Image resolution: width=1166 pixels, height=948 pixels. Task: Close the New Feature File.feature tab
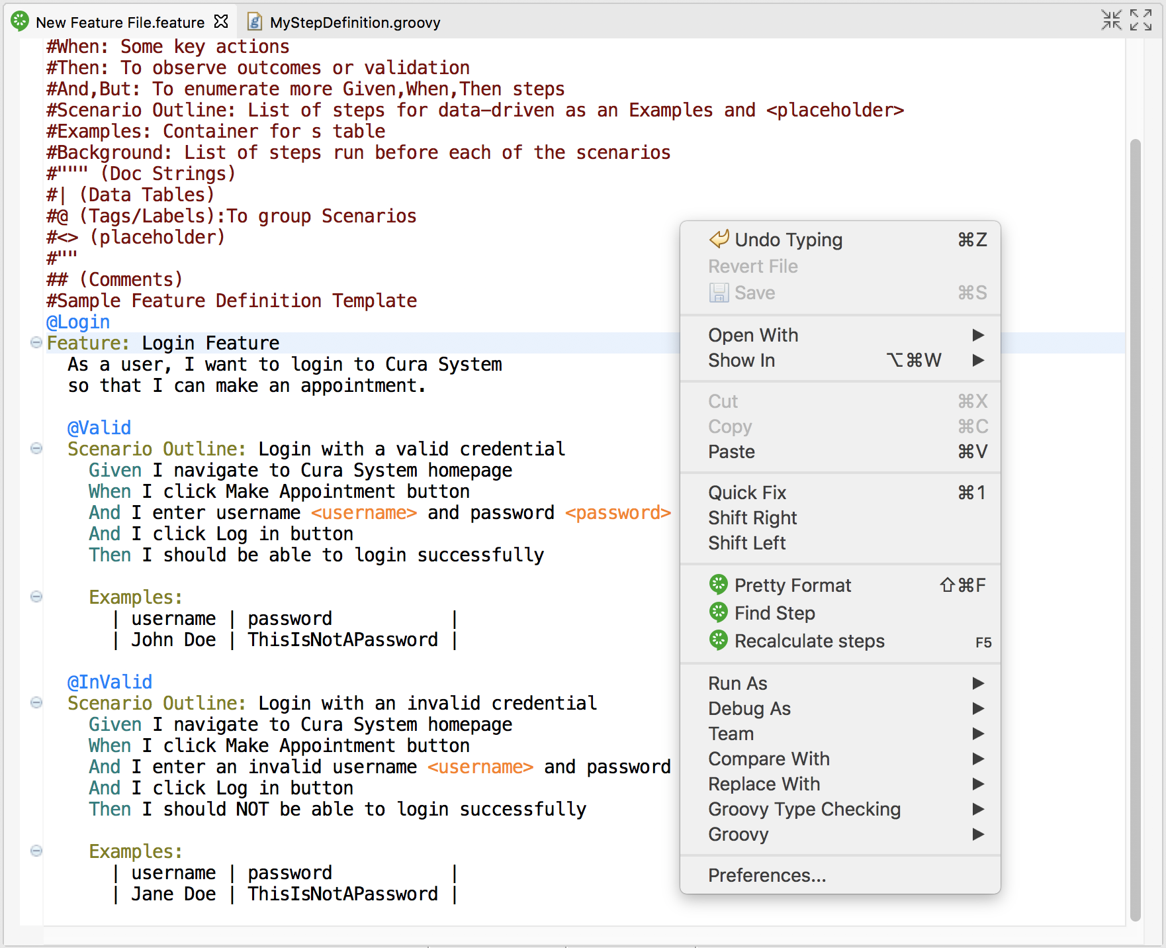point(221,21)
